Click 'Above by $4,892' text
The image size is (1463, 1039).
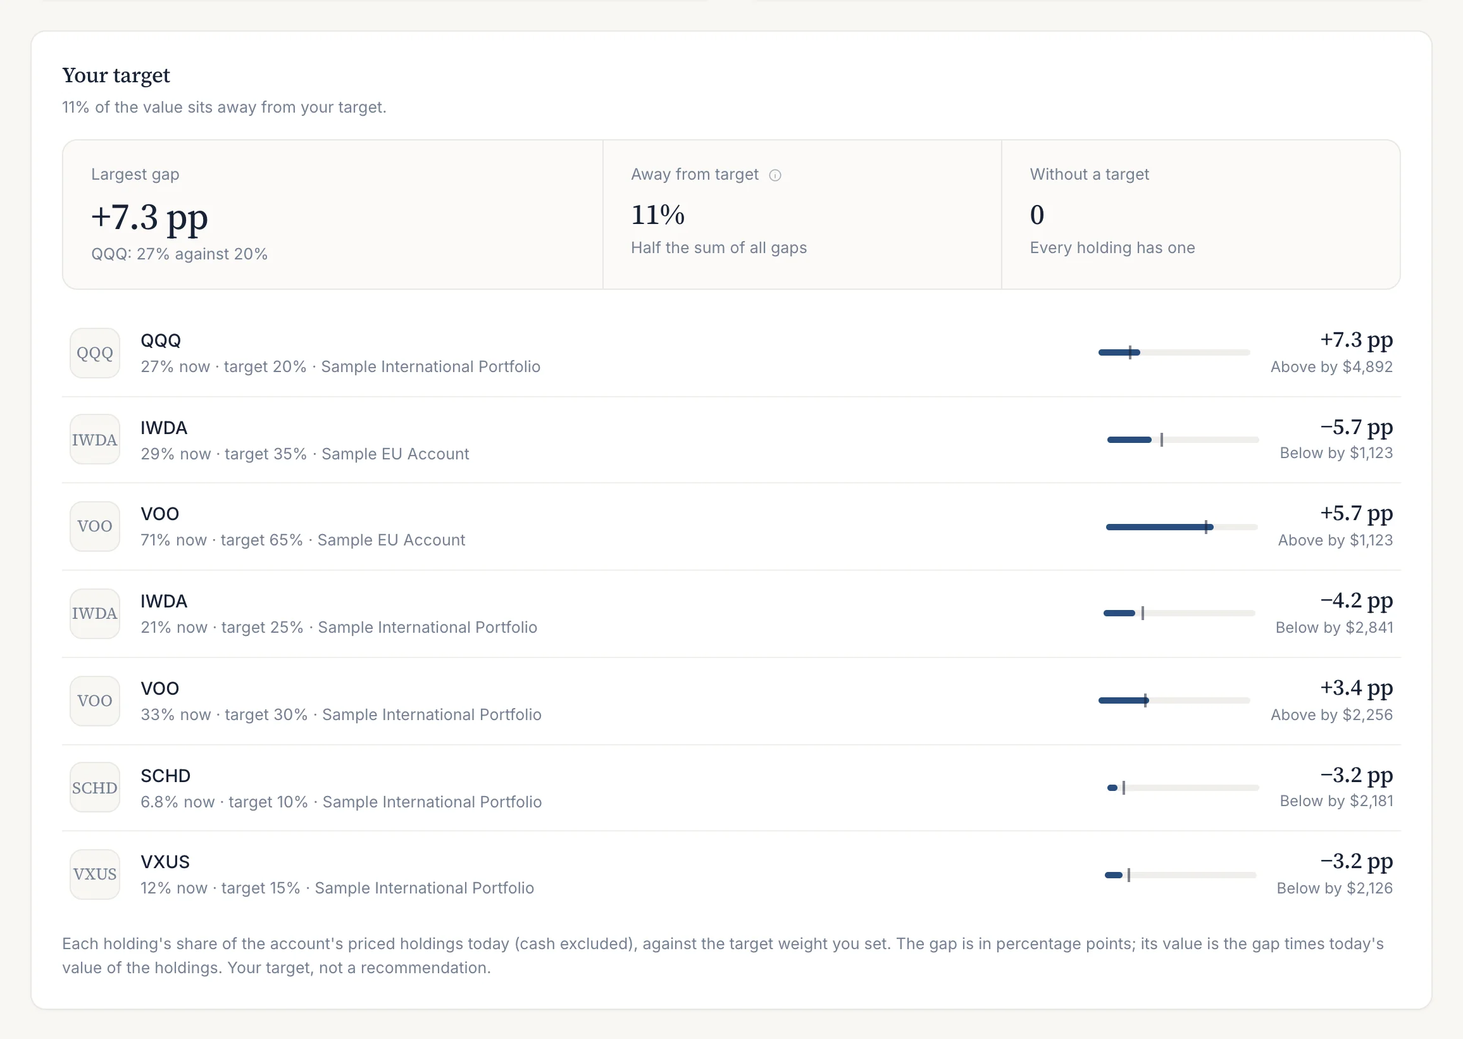tap(1331, 367)
